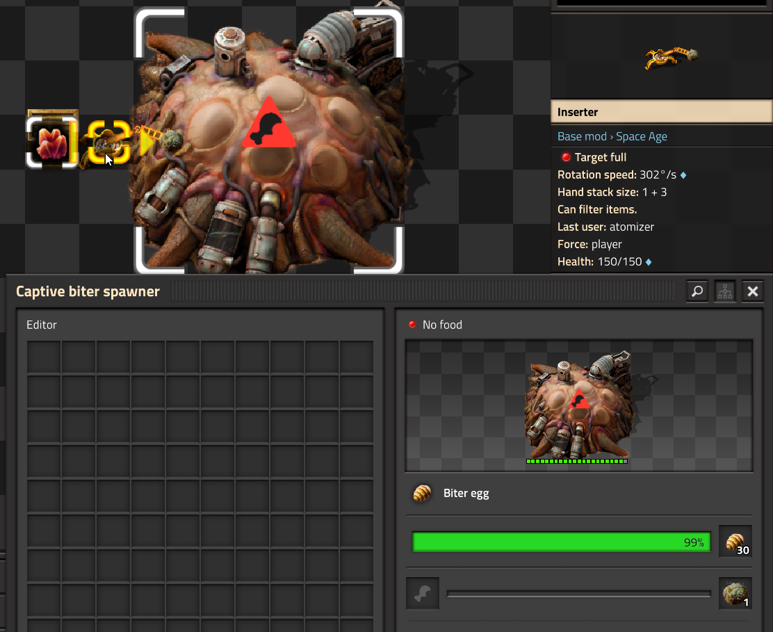Click the yellow inserter drop arrow toward spawner
The image size is (773, 632).
tap(147, 143)
